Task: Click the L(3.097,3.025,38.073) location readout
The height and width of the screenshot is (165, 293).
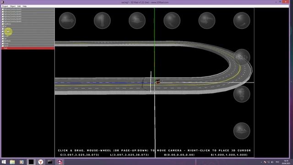Action: (x=130, y=155)
